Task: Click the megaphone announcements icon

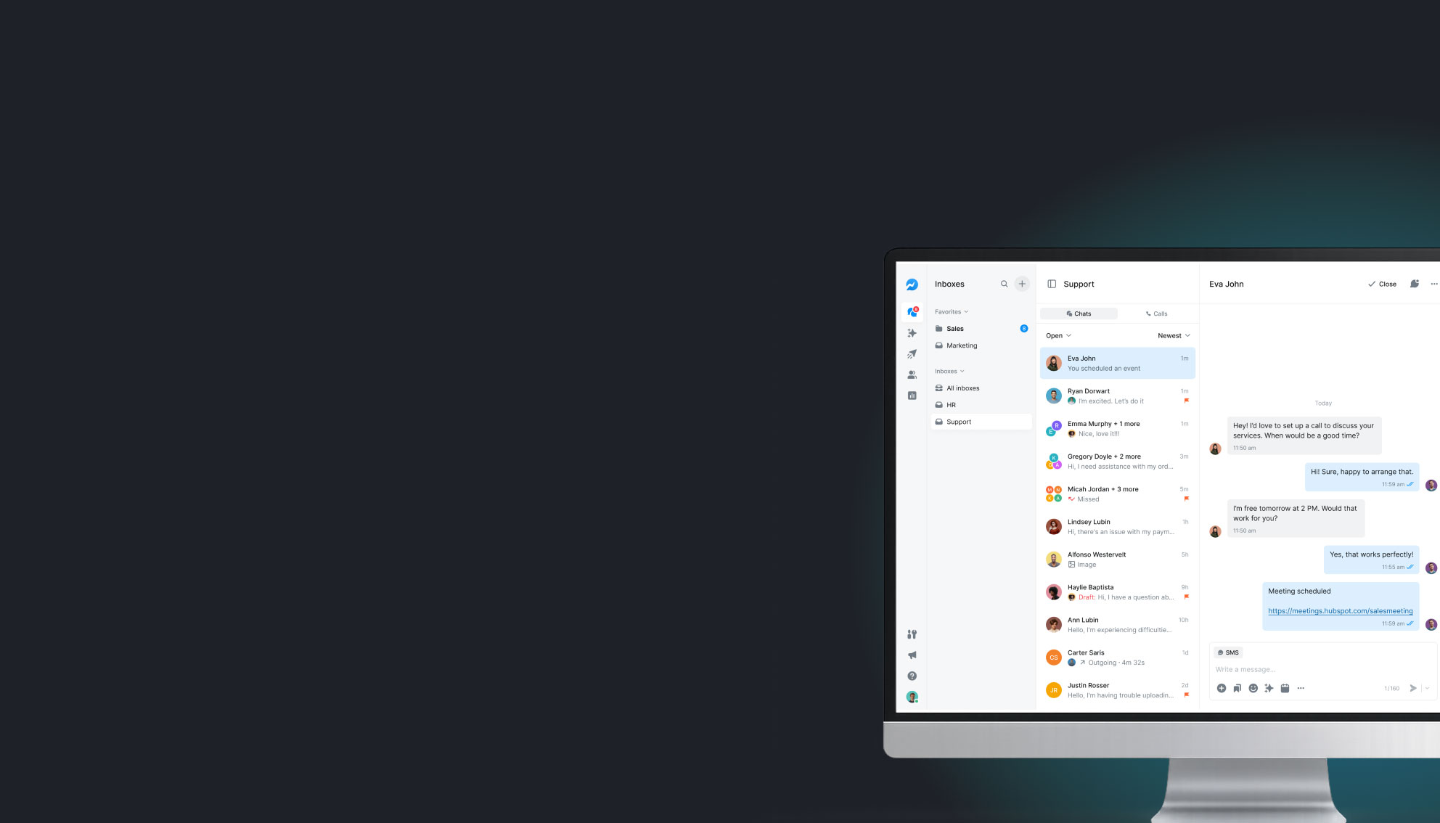Action: tap(912, 655)
